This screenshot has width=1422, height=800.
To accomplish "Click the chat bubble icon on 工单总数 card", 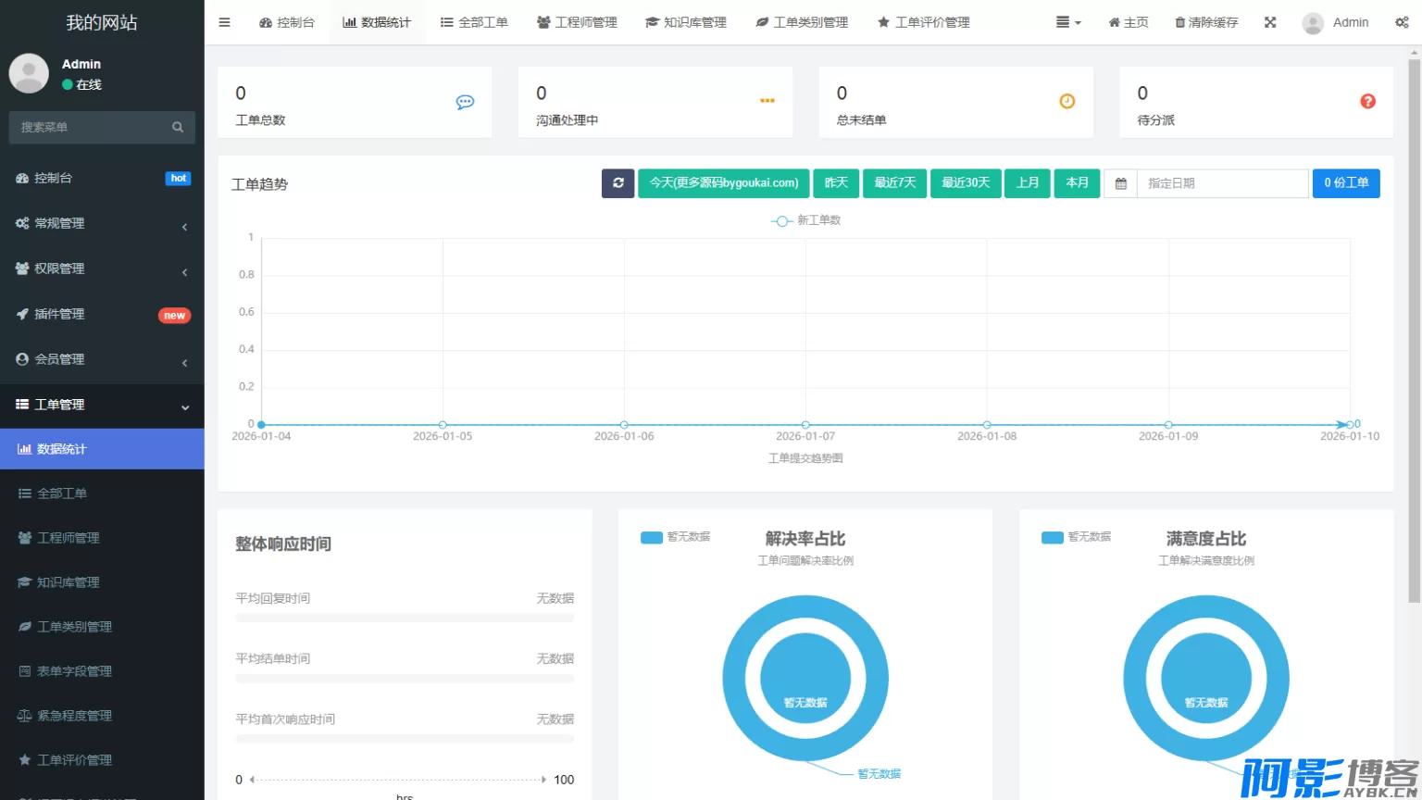I will 465,102.
